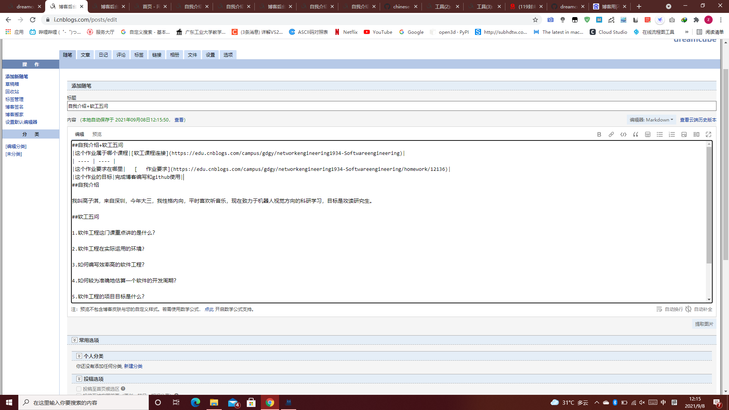The height and width of the screenshot is (410, 729).
Task: Check 投稿至首页候选区 checkbox
Action: click(x=79, y=389)
